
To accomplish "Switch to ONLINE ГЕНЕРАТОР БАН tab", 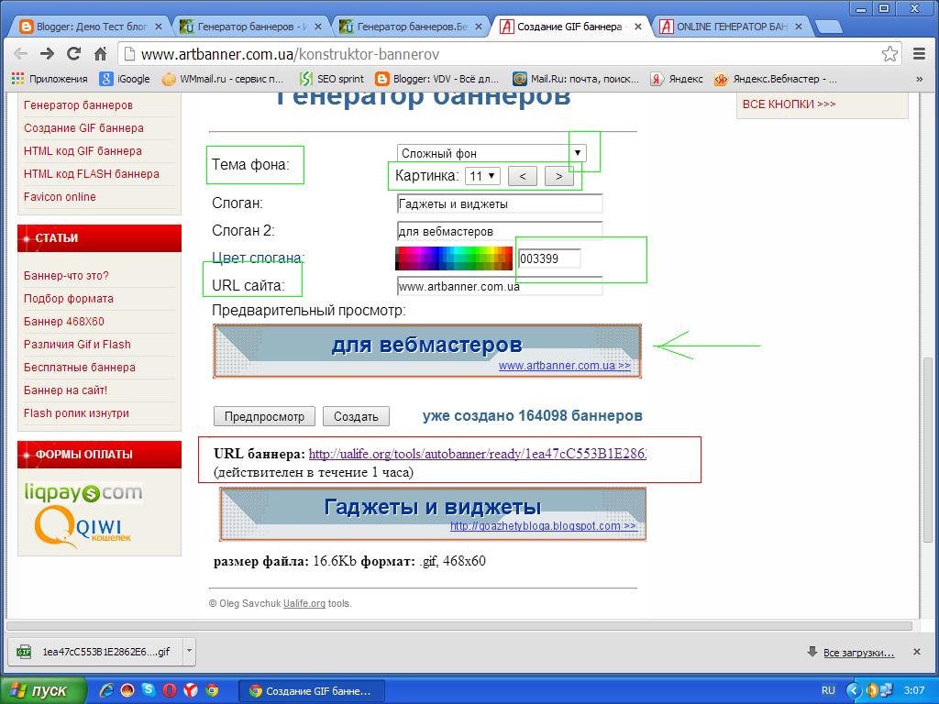I will click(731, 27).
